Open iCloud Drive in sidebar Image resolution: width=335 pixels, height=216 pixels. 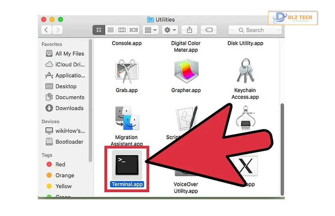coord(65,64)
